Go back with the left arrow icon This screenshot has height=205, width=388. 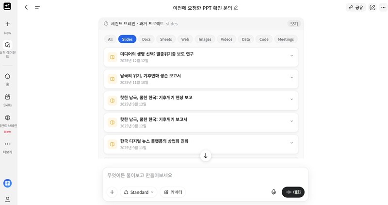(x=26, y=7)
